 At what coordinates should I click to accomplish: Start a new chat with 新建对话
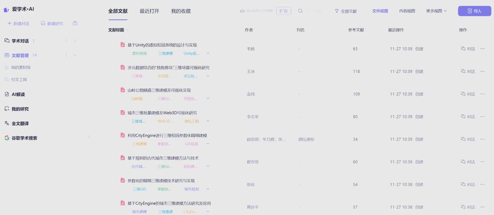coord(18,24)
